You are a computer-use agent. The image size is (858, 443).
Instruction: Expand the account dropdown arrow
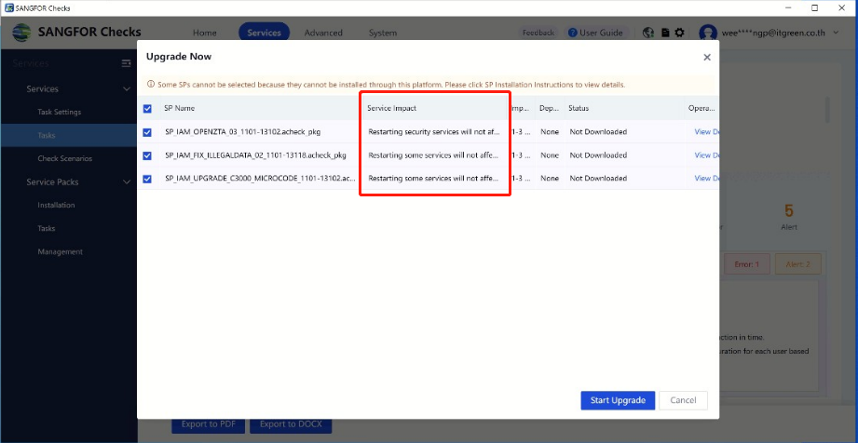point(836,33)
